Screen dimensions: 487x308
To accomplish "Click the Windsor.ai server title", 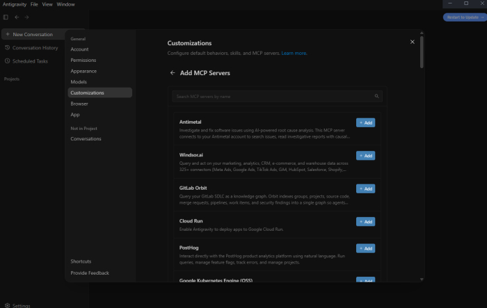I will pyautogui.click(x=191, y=155).
